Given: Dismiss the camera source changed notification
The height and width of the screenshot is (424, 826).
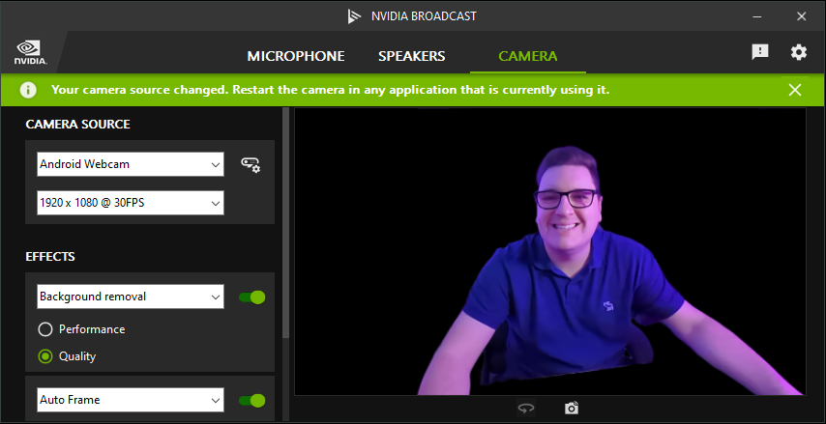Looking at the screenshot, I should tap(795, 90).
